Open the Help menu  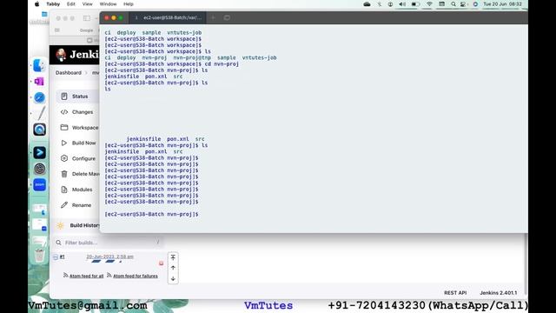pos(129,4)
